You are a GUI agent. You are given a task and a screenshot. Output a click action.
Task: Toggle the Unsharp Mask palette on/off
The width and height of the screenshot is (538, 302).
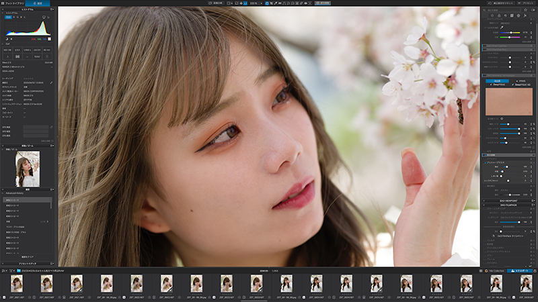(x=485, y=162)
